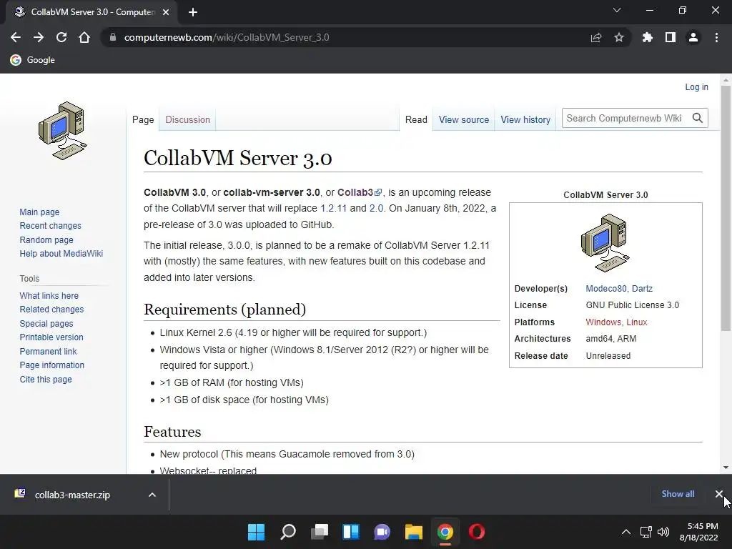732x549 pixels.
Task: Open the Chrome profile menu
Action: pos(693,37)
